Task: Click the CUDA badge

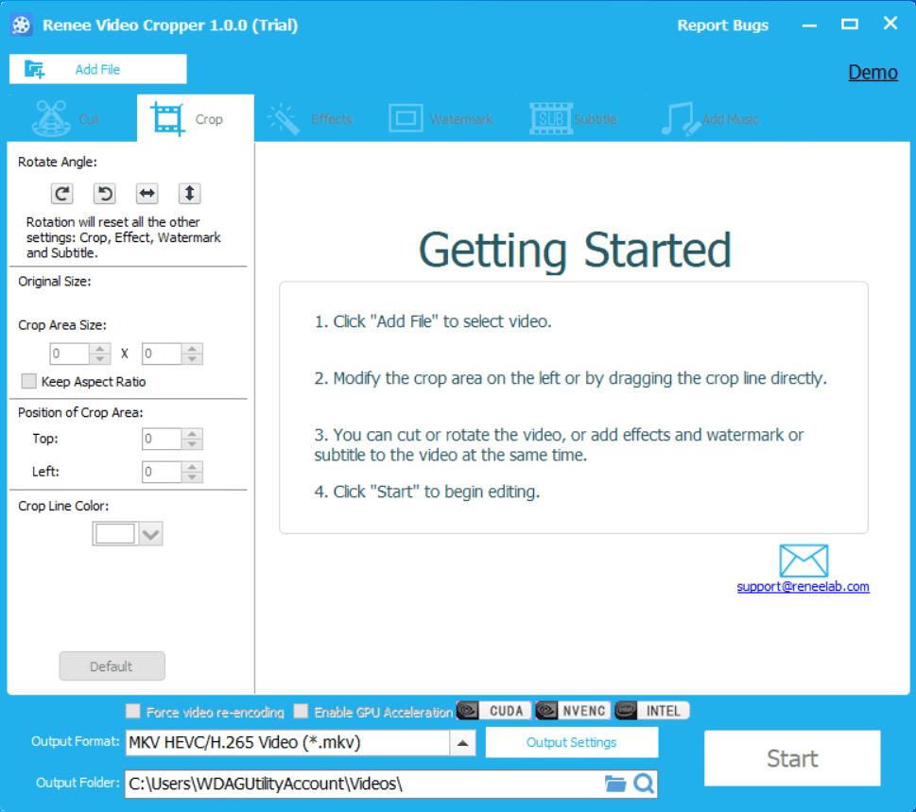Action: 494,711
